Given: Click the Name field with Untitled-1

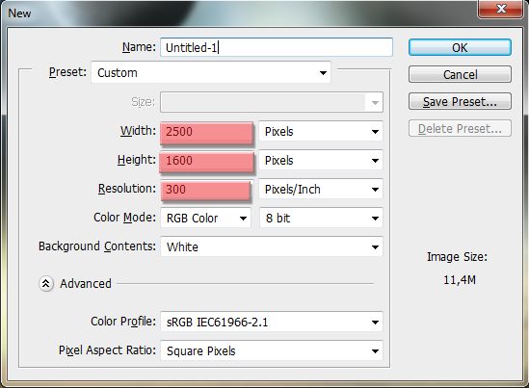Looking at the screenshot, I should tap(277, 47).
